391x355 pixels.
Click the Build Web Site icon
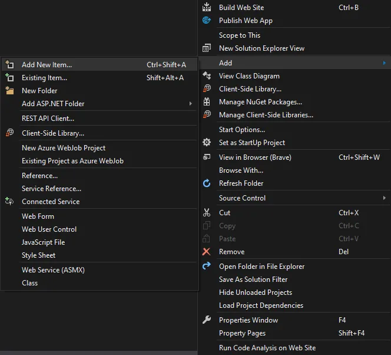point(207,8)
